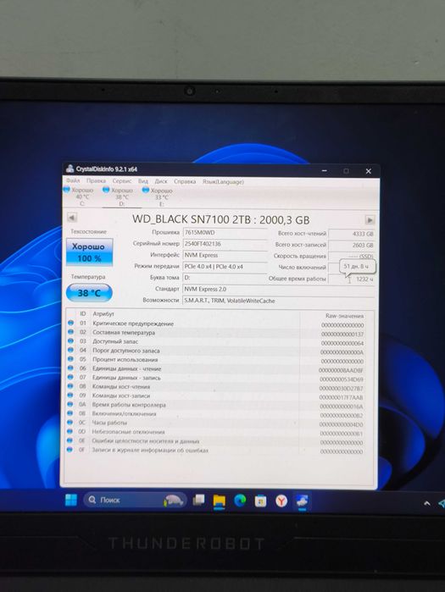Click the Возможности field S.M.A.R.T., TRIM
The height and width of the screenshot is (592, 445).
tap(278, 301)
